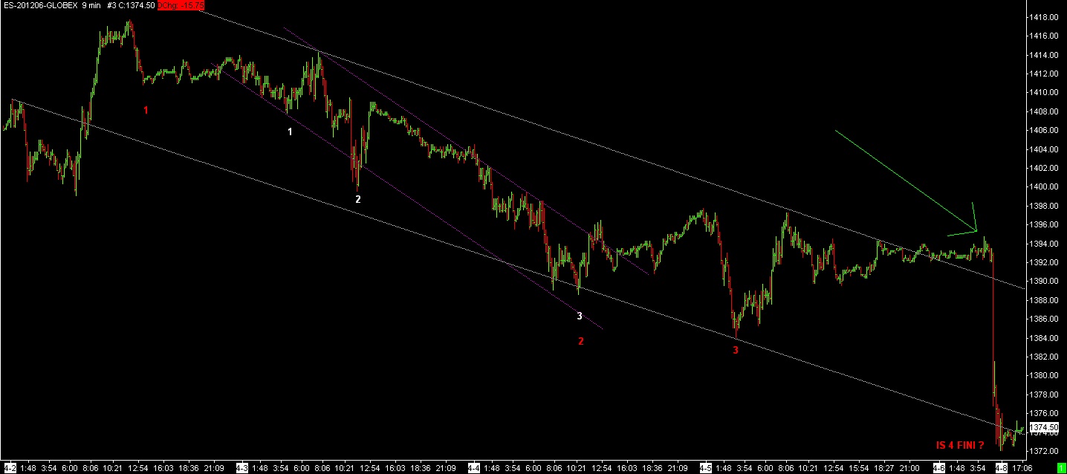Click the 4-6 date marker on time axis
Screen dimensions: 1067x474
pyautogui.click(x=938, y=469)
